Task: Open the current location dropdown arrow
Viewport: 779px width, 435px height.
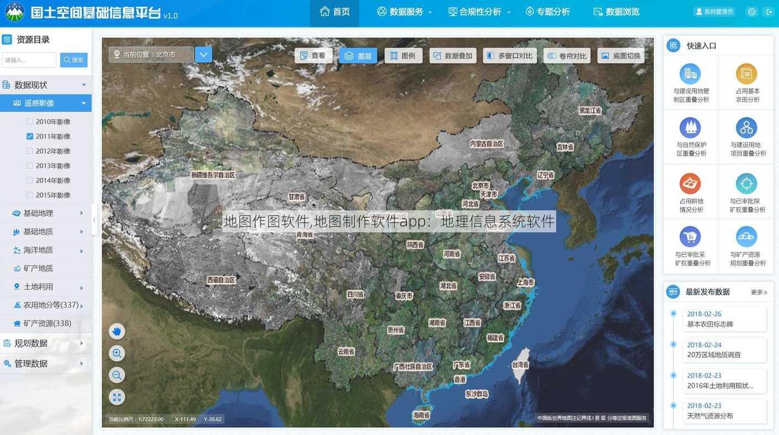Action: coord(204,55)
